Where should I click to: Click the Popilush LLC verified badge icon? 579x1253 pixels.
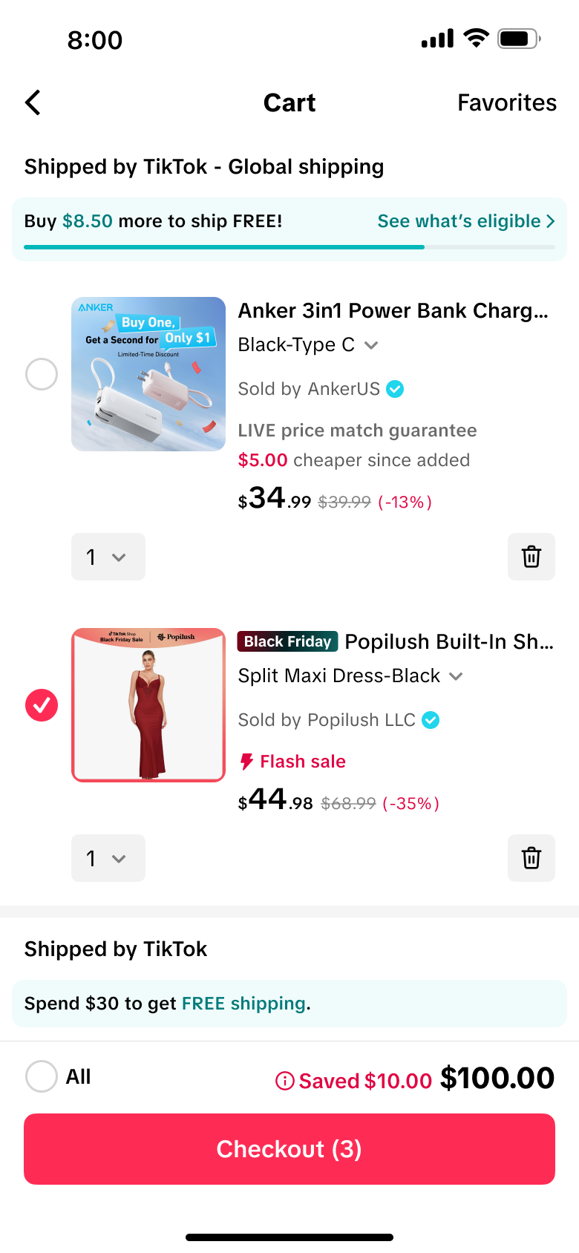(431, 720)
